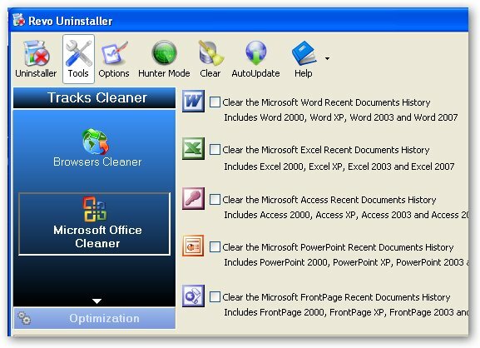Enable clearing Word recent documents history
This screenshot has width=480, height=348.
click(215, 102)
